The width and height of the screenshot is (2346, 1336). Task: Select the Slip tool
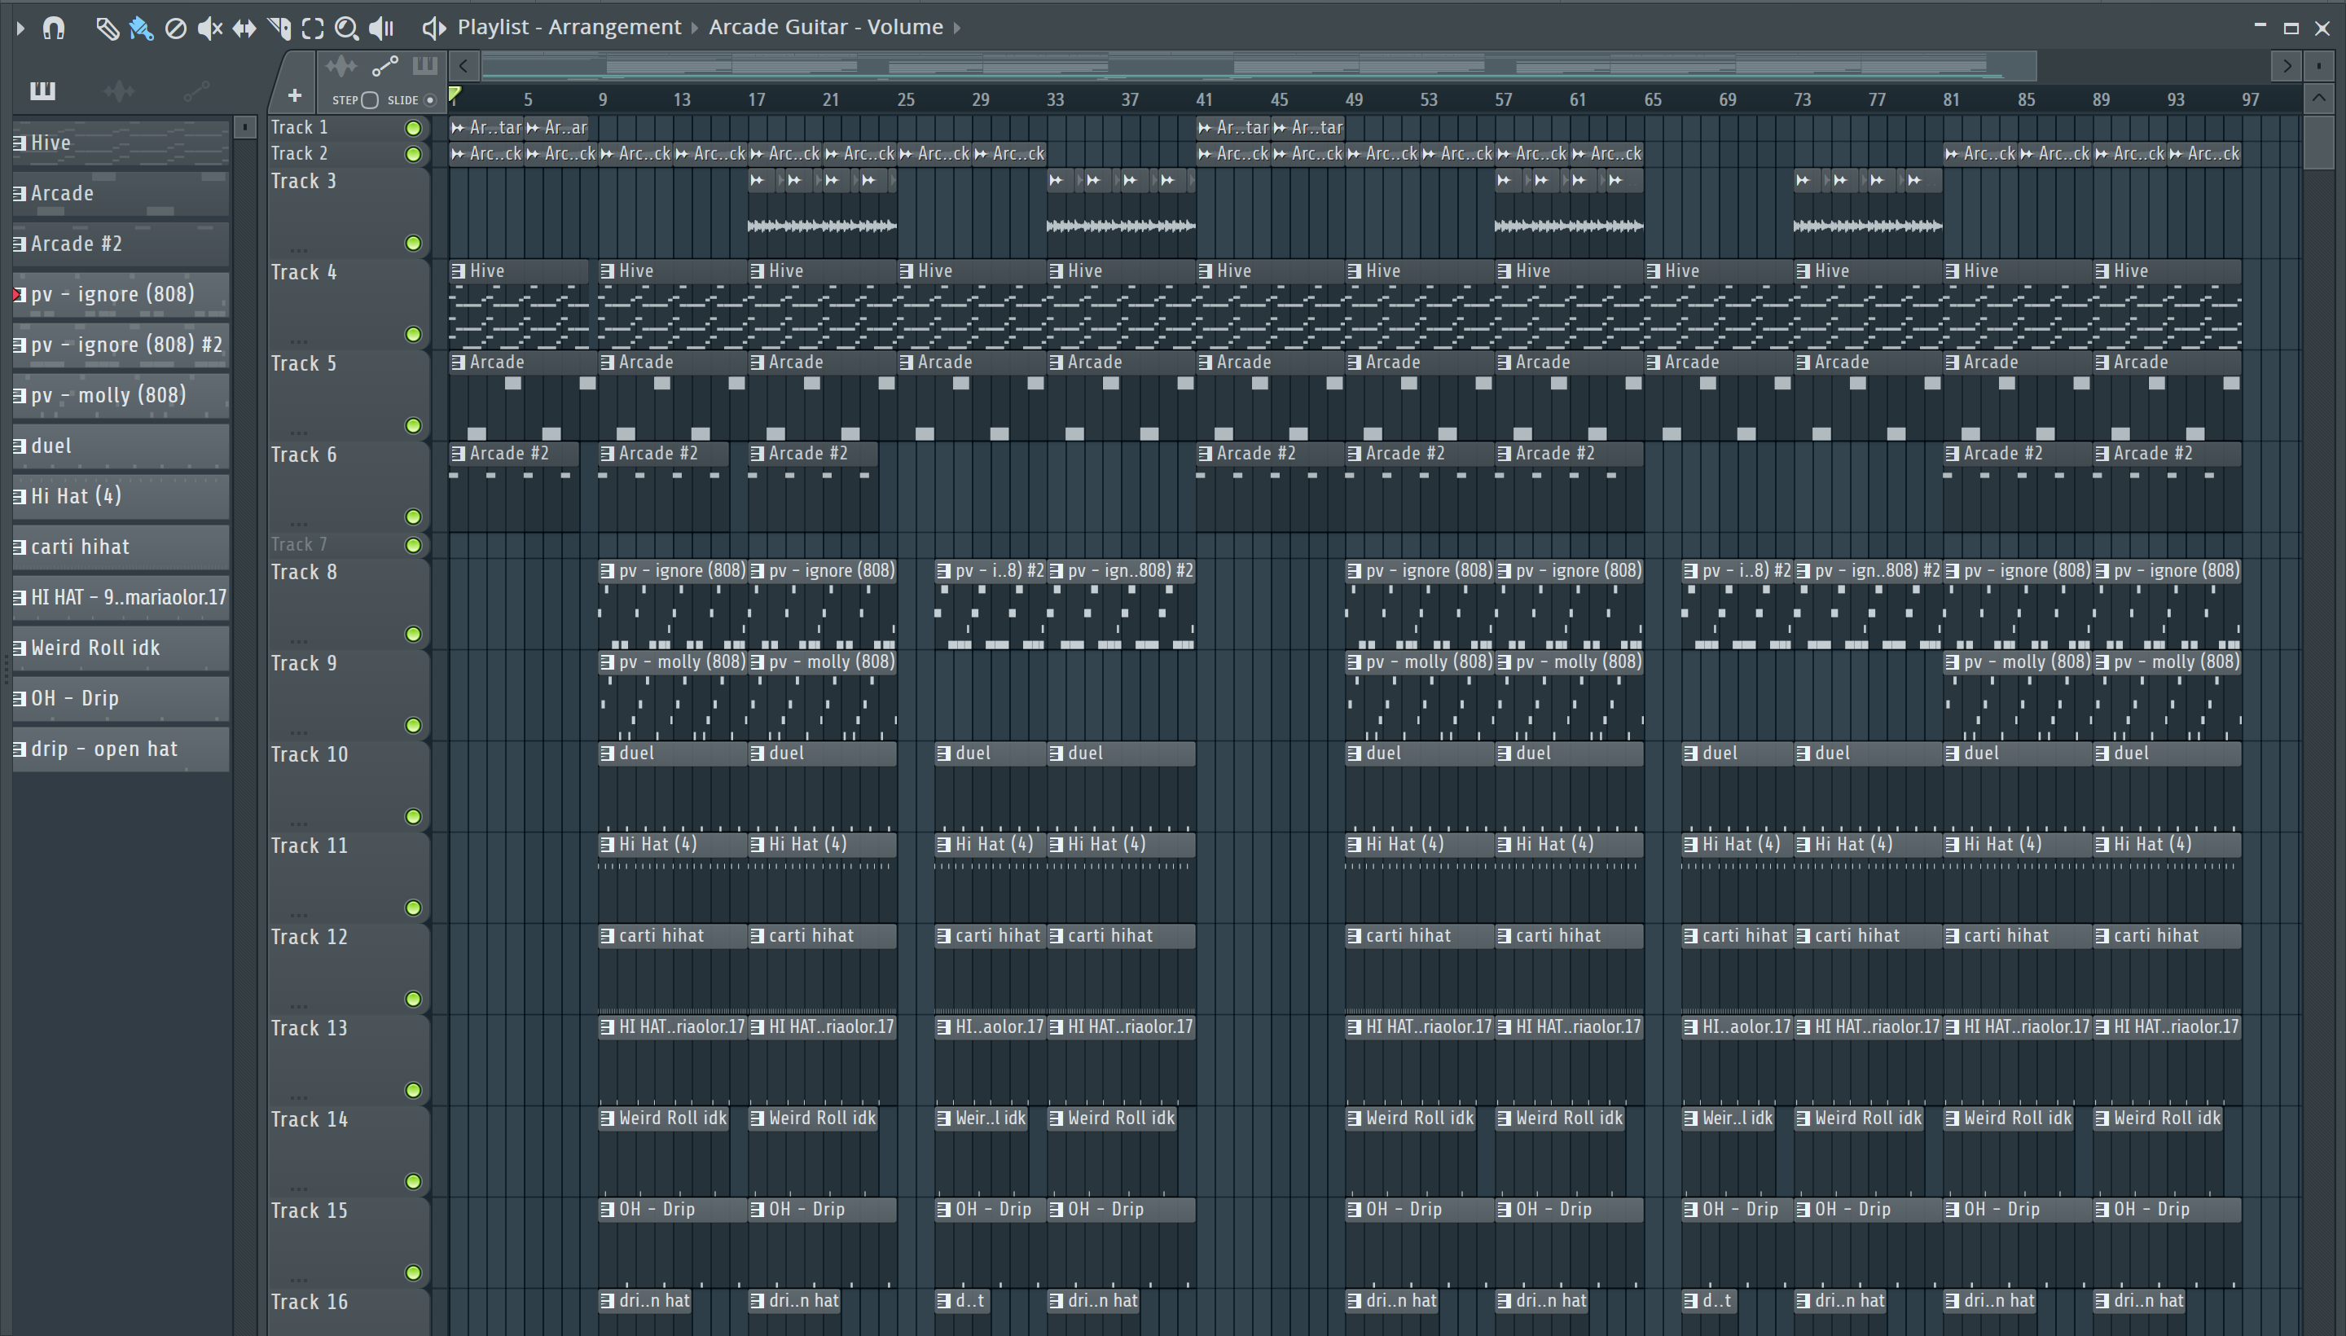tap(244, 29)
